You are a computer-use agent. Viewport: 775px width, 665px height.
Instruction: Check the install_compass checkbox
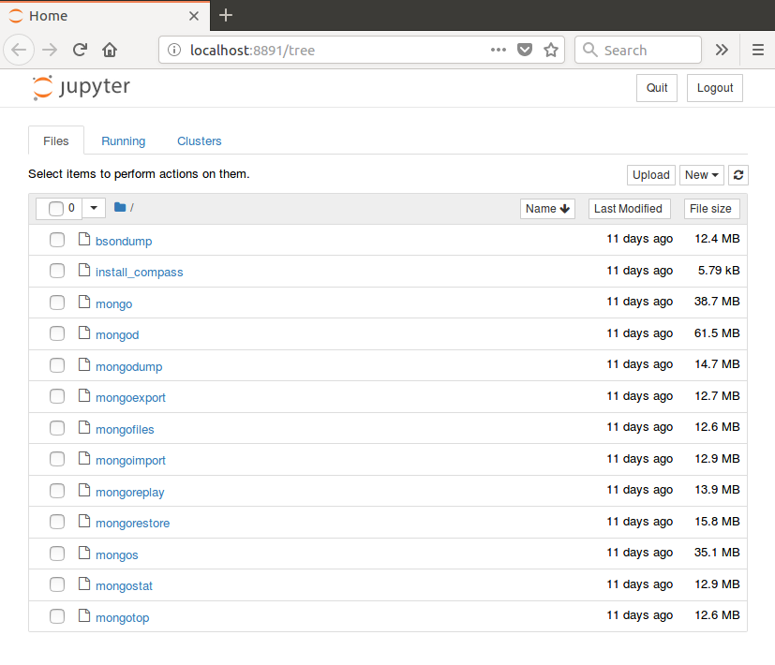(57, 271)
